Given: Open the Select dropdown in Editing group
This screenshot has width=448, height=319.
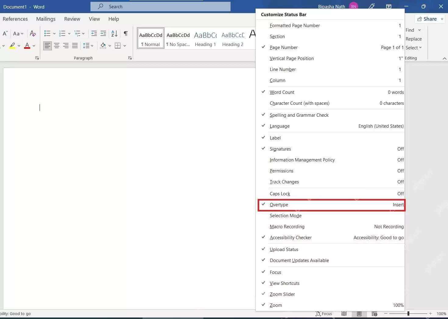Looking at the screenshot, I should pos(414,48).
